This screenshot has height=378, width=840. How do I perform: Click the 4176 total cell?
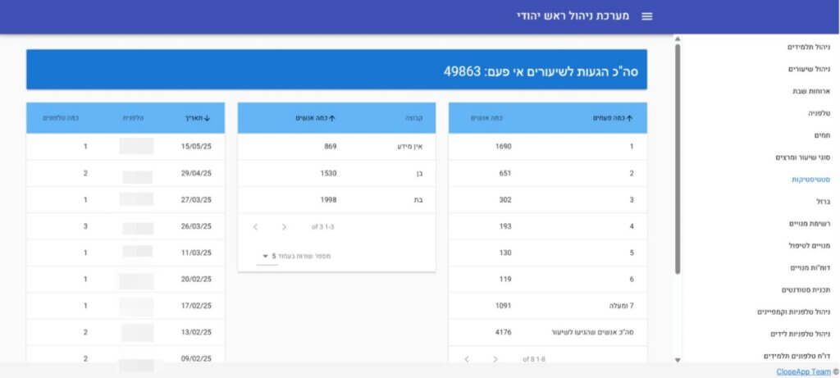point(503,332)
